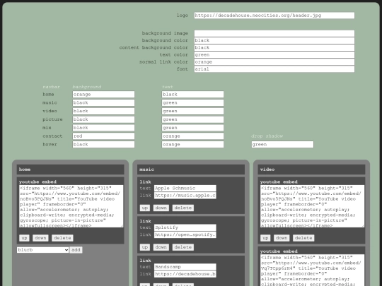Screen dimensions: 382x286
Task: Move home youtube embed up
Action: pos(24,238)
